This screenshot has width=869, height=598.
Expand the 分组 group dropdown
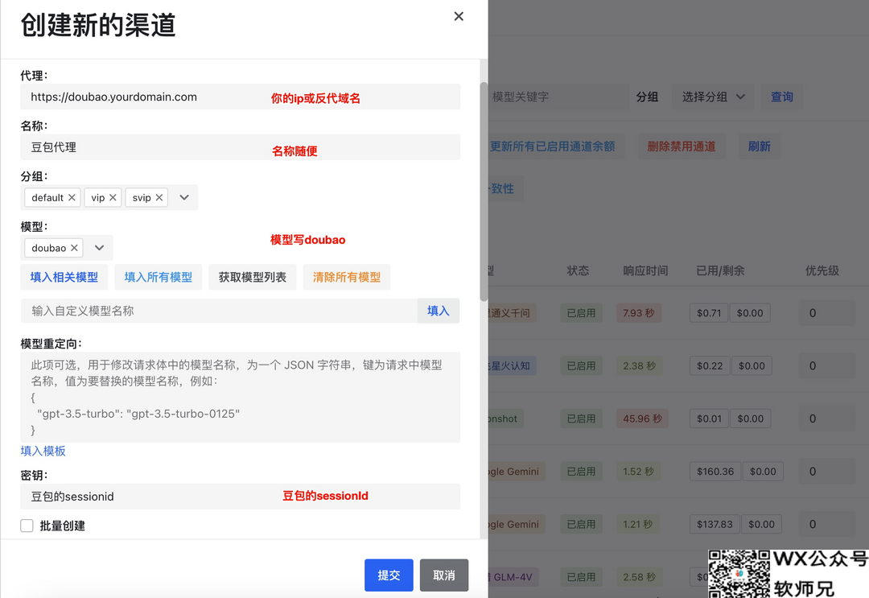(184, 197)
